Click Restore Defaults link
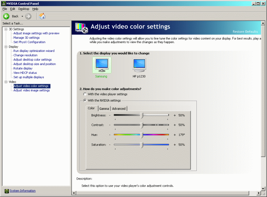This screenshot has width=267, height=197. [x=245, y=32]
